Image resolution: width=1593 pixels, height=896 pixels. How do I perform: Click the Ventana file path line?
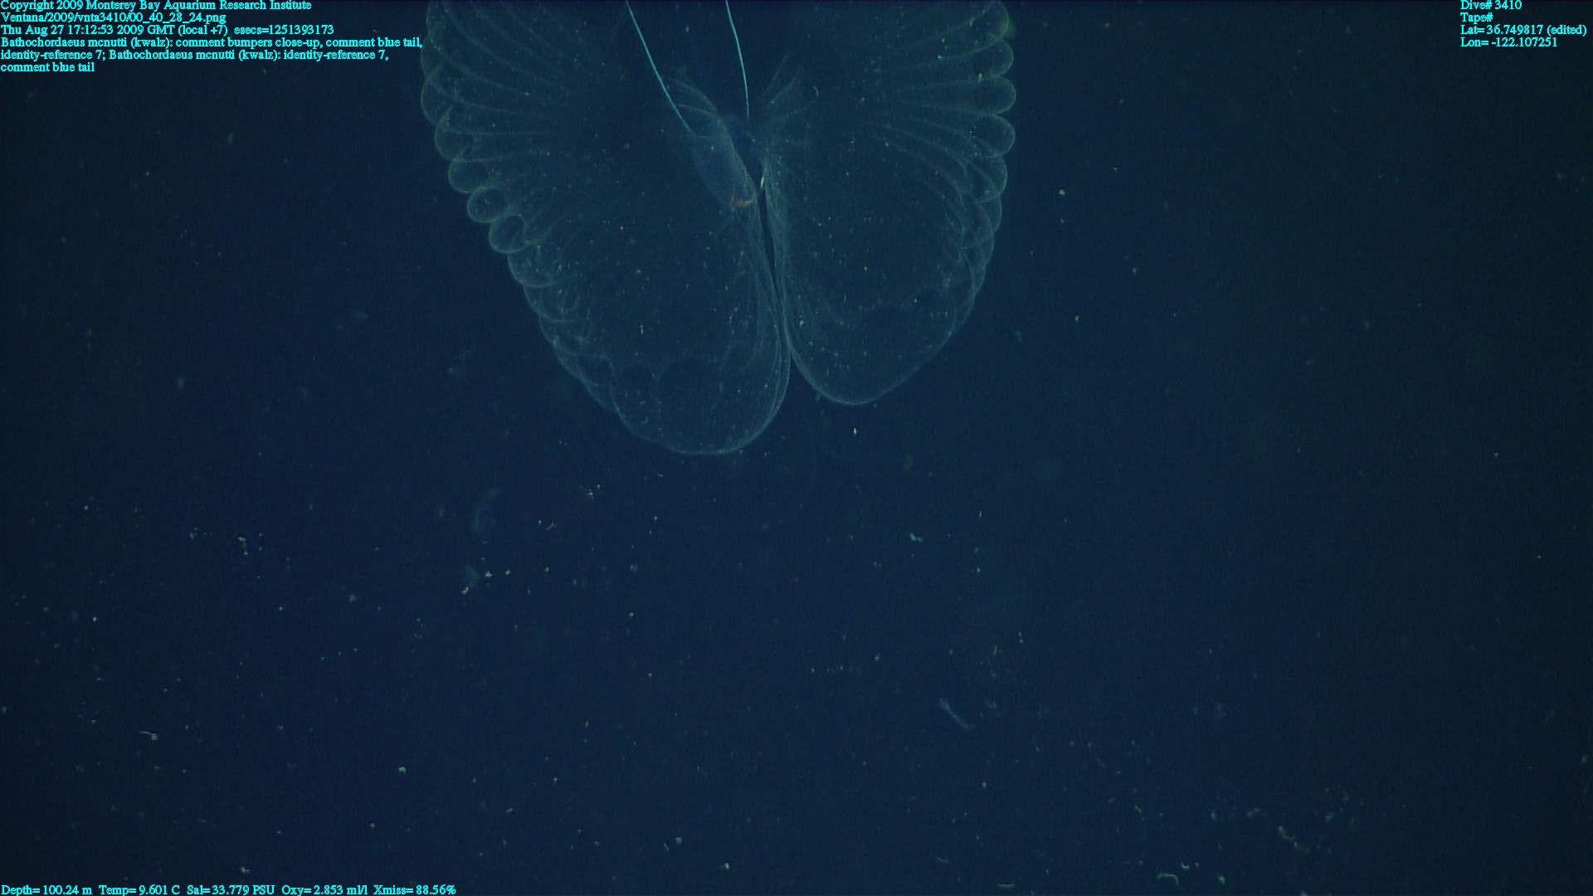tap(113, 17)
